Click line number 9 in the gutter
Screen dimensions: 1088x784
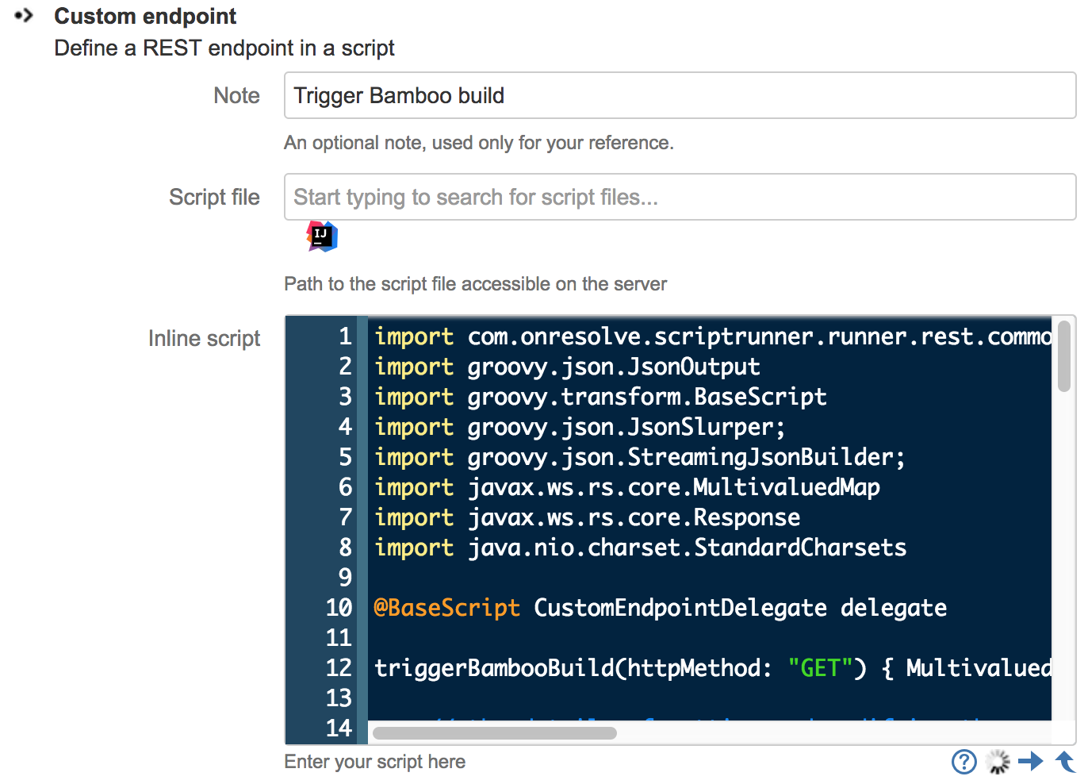[345, 578]
